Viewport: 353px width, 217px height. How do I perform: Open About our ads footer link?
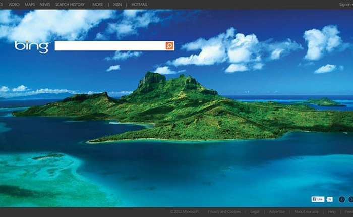click(306, 212)
